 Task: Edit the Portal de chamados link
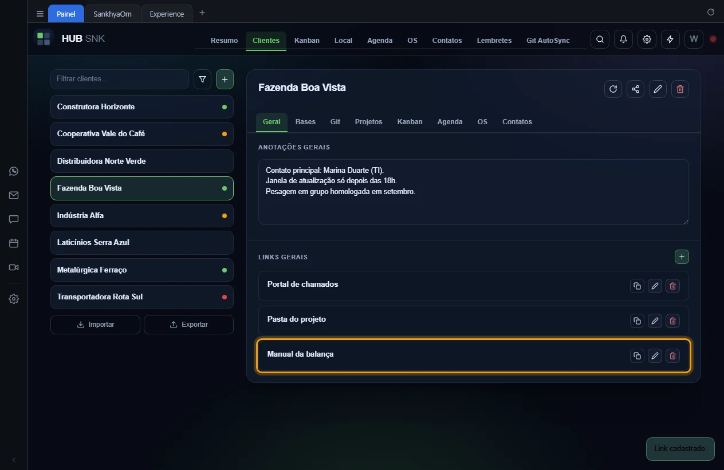pos(655,286)
